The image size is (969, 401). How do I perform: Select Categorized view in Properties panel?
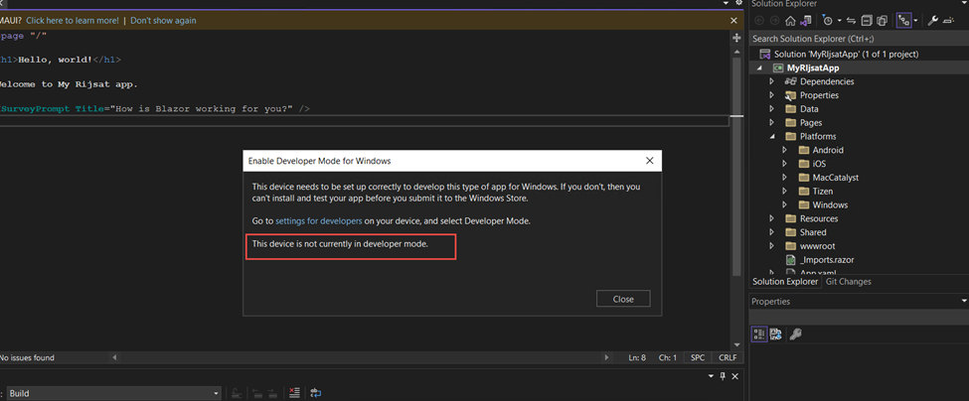[759, 335]
